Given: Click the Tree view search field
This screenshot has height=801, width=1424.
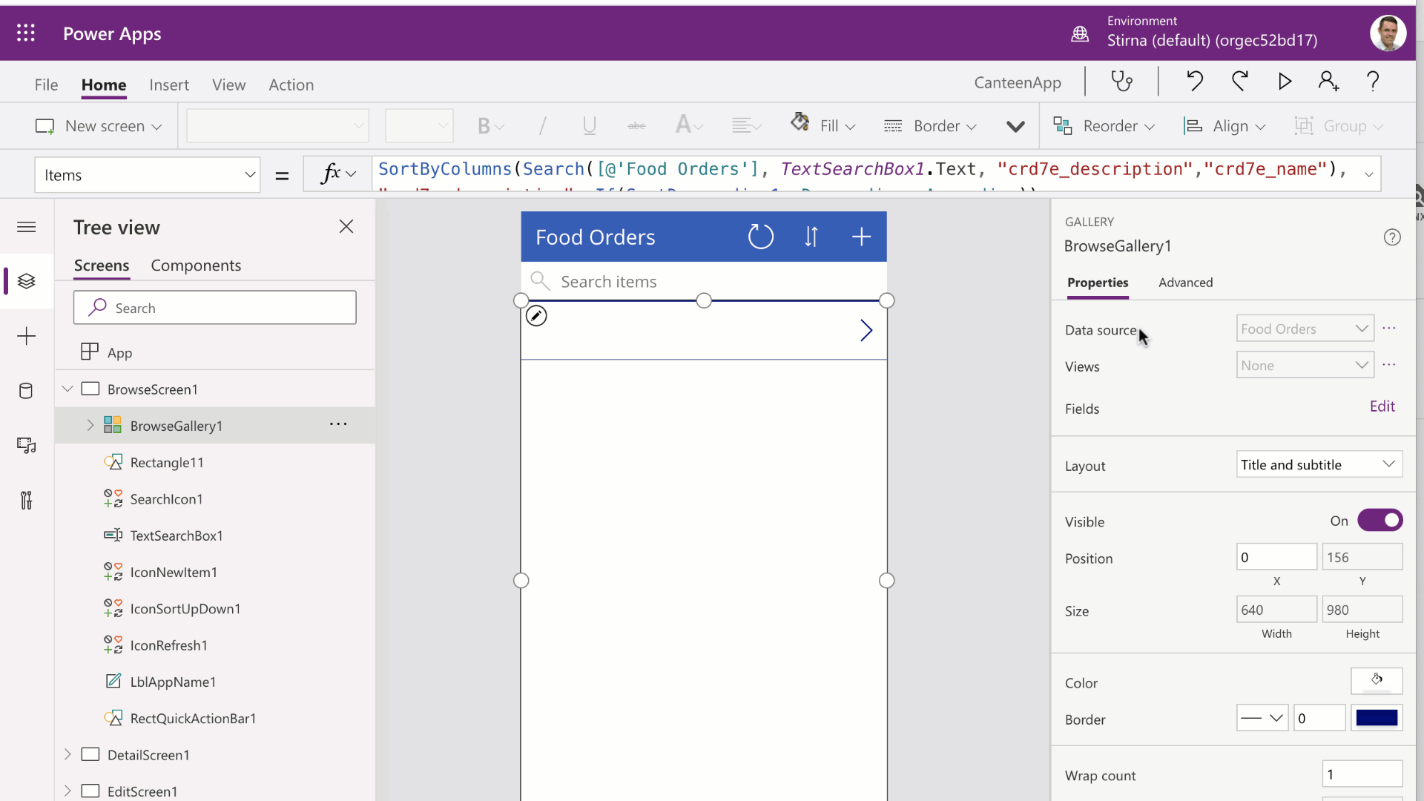Looking at the screenshot, I should point(215,308).
